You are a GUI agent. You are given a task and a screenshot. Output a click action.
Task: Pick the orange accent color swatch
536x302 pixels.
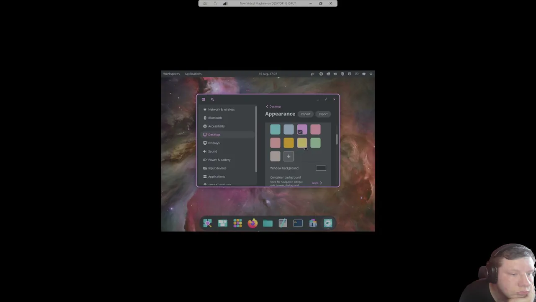click(x=289, y=143)
